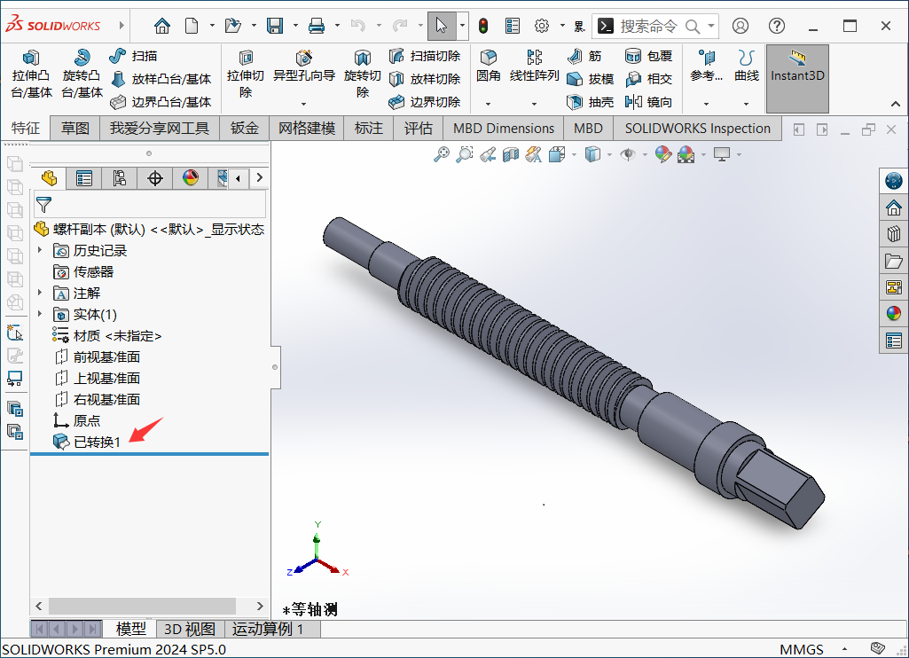Click the Zoom to Fit icon

[441, 153]
